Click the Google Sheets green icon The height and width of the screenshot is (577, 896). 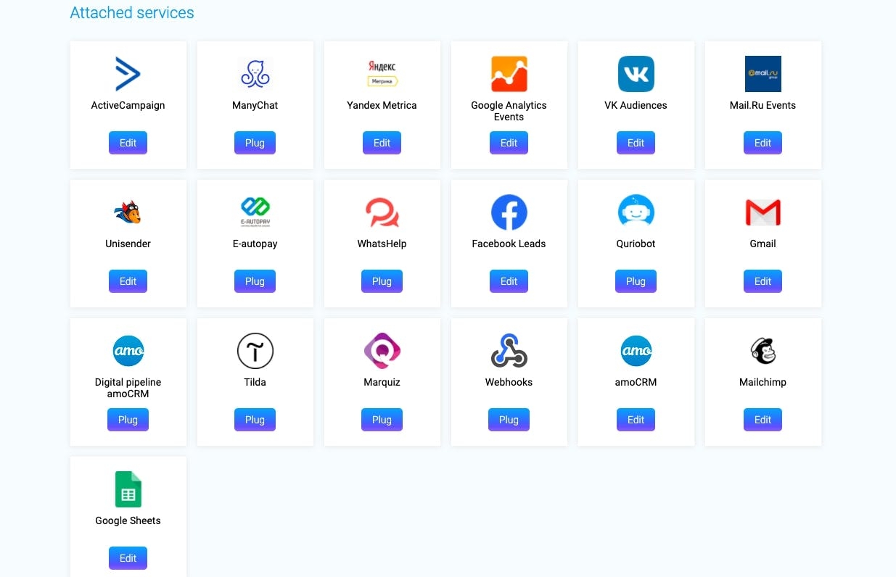point(128,489)
